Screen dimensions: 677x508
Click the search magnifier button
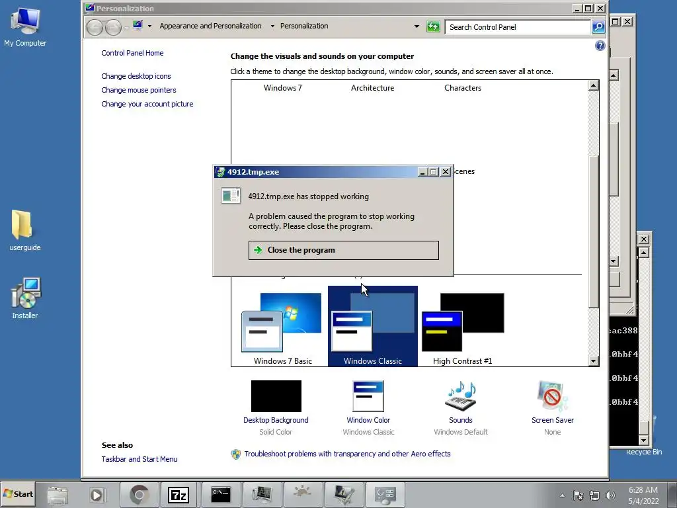coord(598,26)
